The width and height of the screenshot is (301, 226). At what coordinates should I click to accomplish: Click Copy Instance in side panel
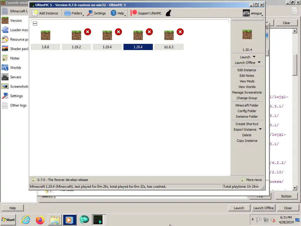pyautogui.click(x=247, y=141)
